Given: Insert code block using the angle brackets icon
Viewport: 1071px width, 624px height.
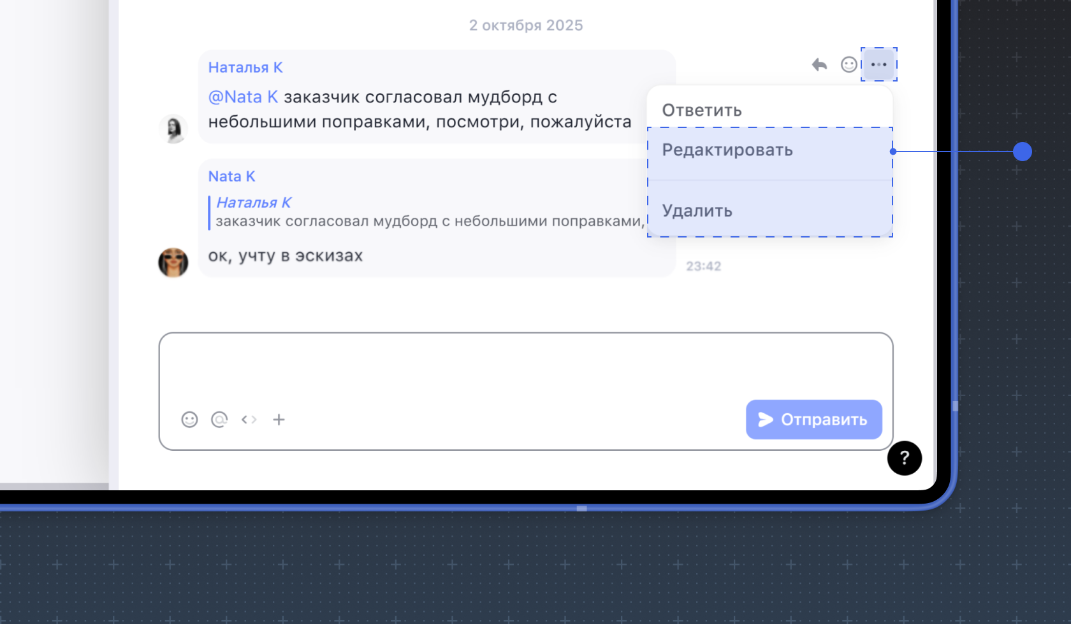Looking at the screenshot, I should [x=249, y=420].
